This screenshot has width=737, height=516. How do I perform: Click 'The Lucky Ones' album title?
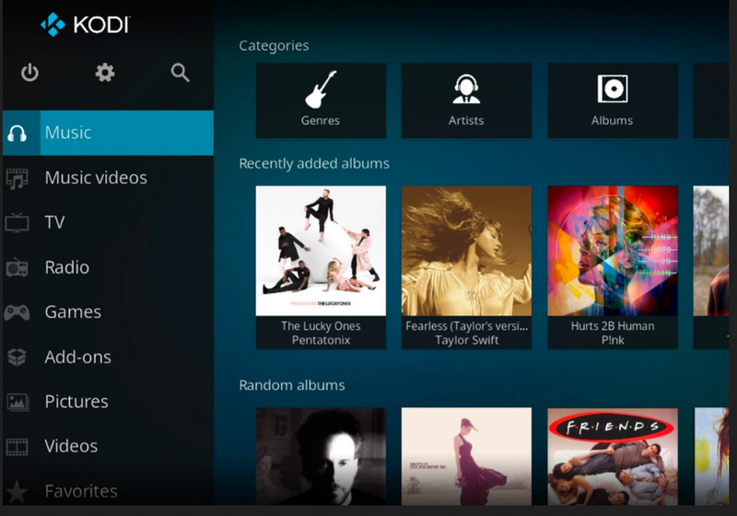[x=321, y=326]
